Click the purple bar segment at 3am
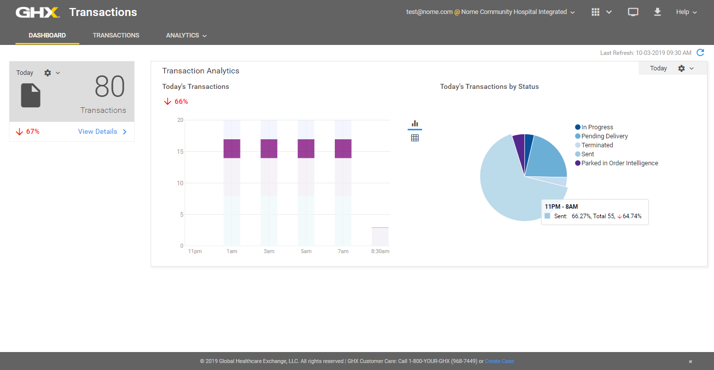714x370 pixels. point(269,149)
